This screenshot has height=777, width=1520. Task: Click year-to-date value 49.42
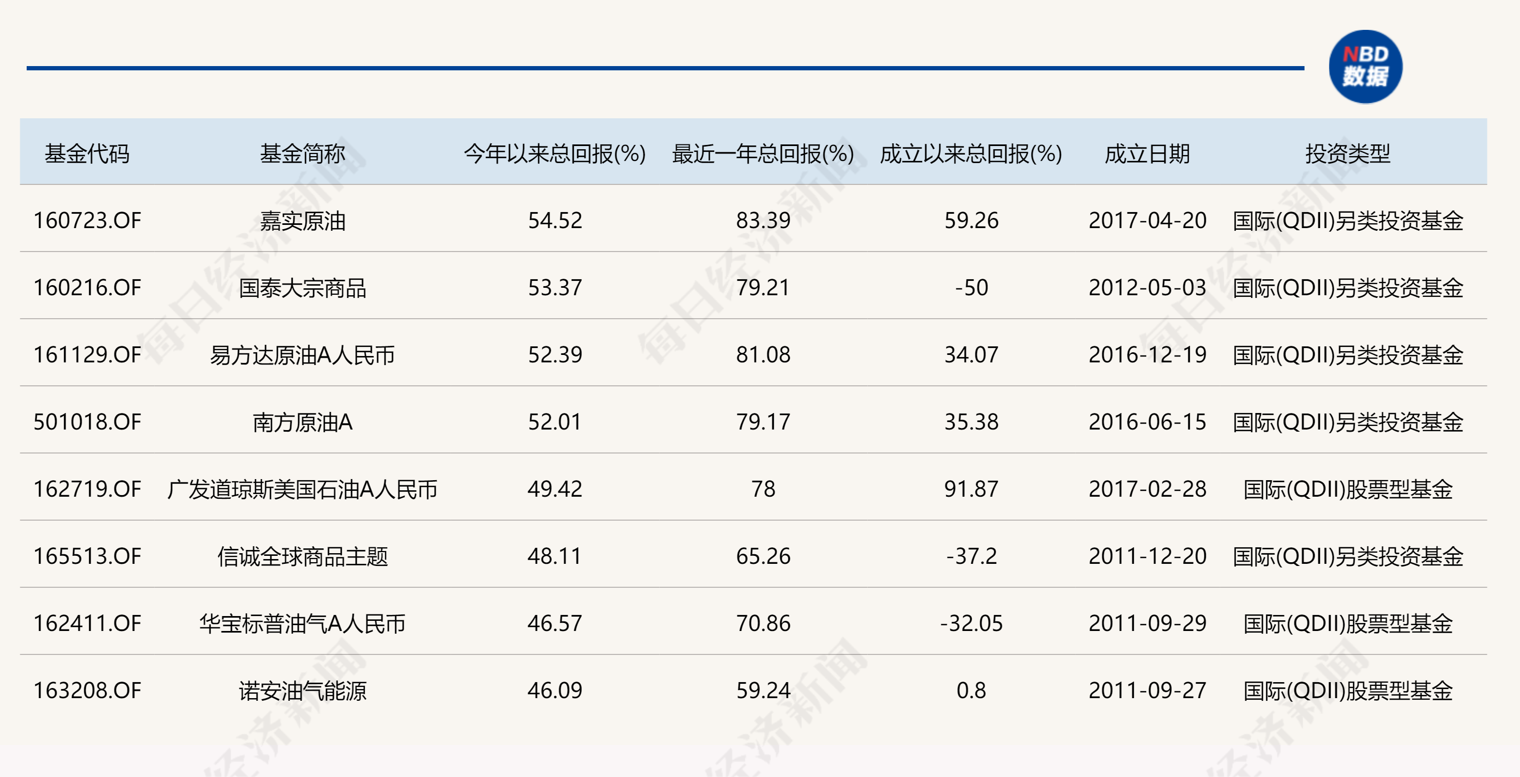coord(555,489)
